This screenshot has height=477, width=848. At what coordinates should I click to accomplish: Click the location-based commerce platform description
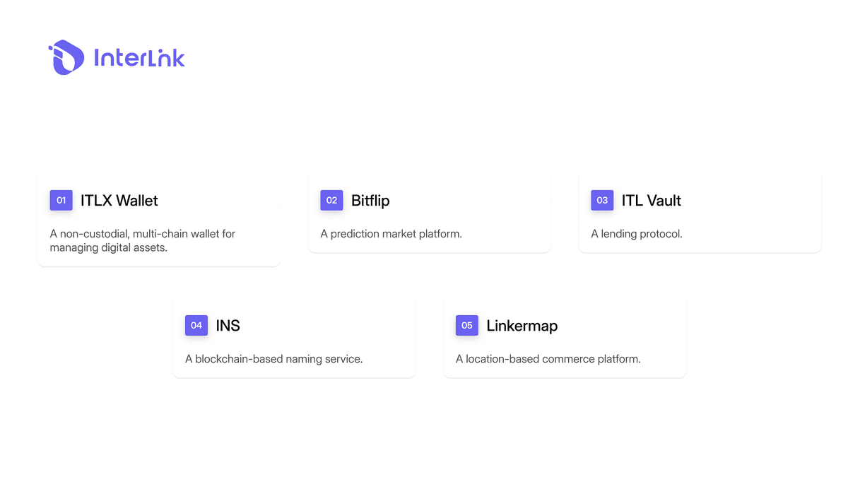(548, 359)
